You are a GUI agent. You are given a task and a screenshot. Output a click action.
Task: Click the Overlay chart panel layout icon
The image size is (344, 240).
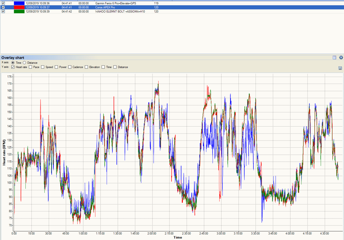click(x=335, y=58)
